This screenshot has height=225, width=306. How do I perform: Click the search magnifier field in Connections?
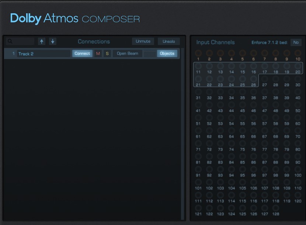[20, 41]
